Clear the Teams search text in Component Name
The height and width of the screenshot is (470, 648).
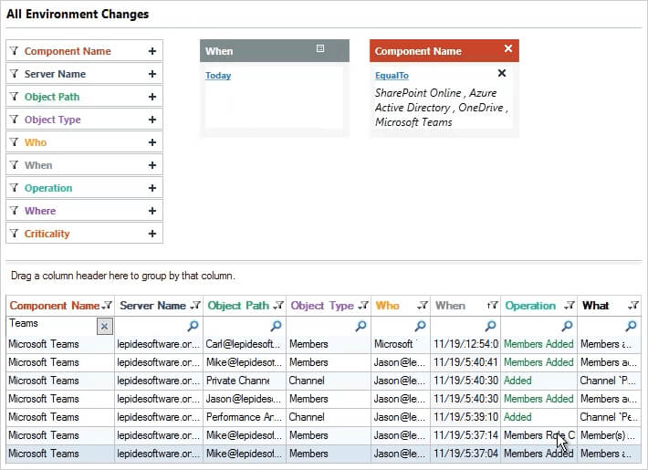click(x=105, y=327)
